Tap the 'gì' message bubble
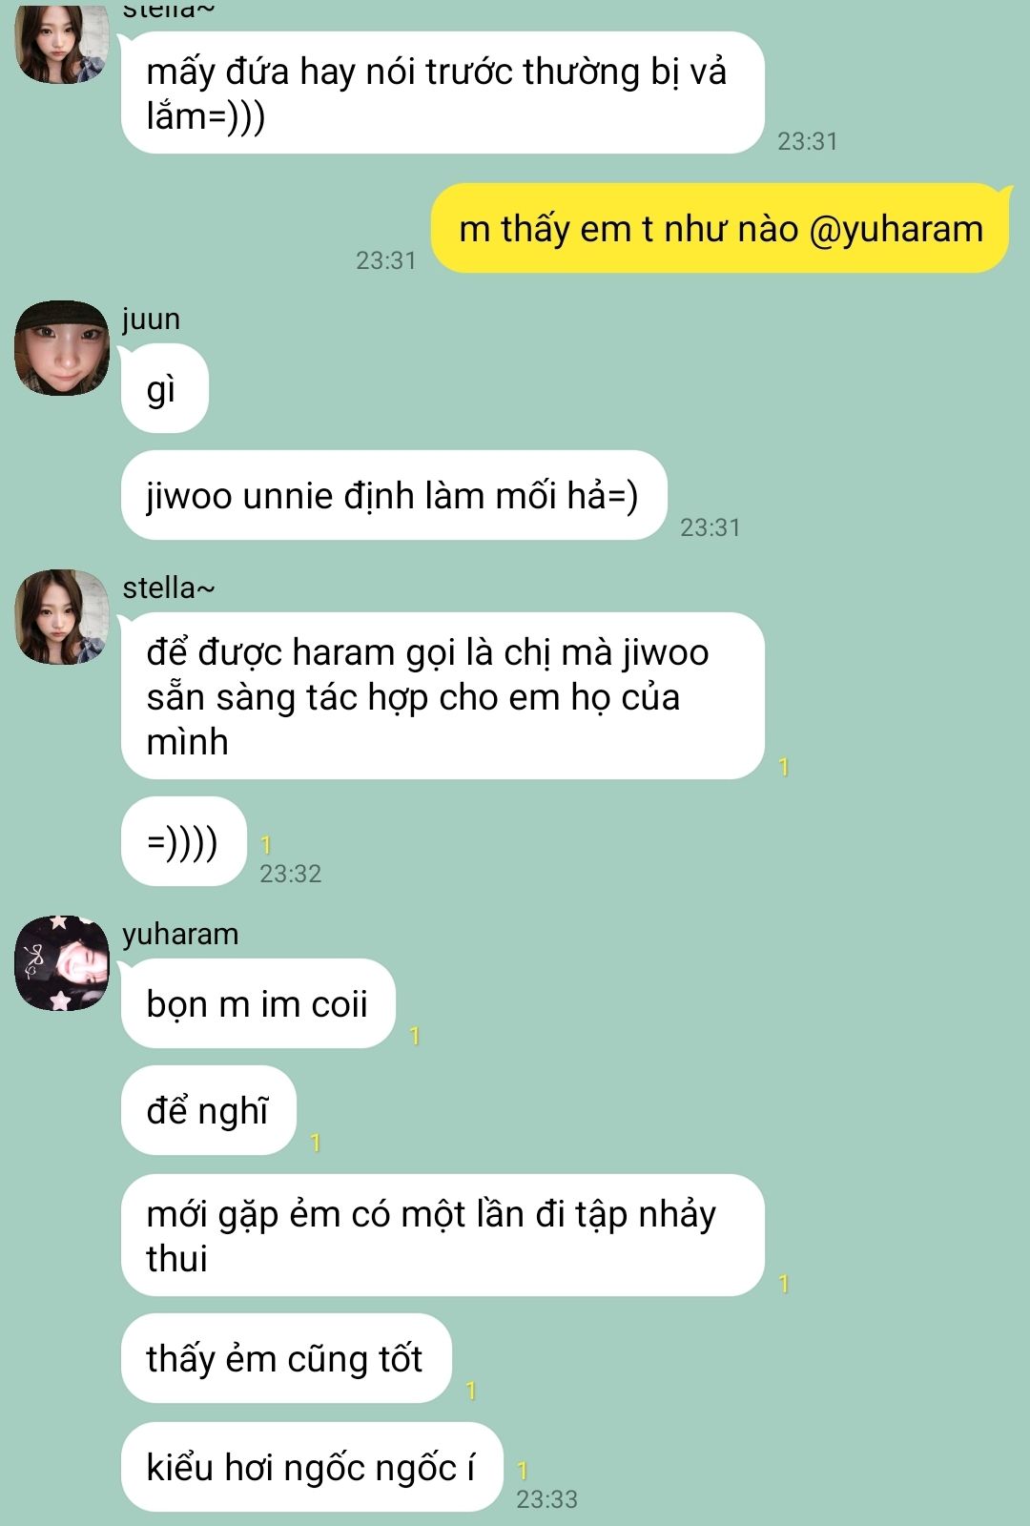This screenshot has height=1526, width=1030. click(164, 388)
